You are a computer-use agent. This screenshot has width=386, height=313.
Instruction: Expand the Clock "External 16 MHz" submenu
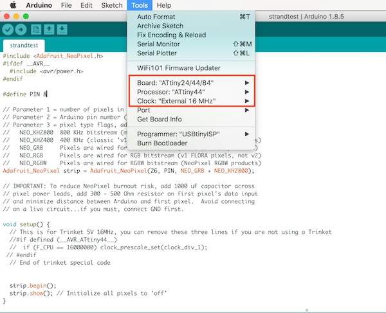(x=191, y=101)
